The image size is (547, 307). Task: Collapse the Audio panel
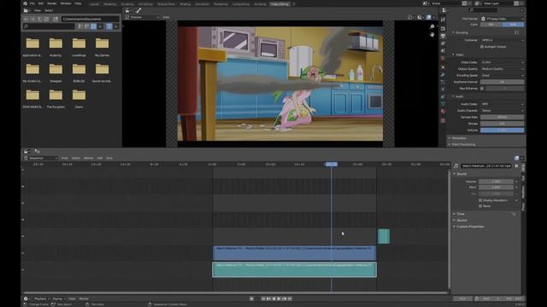click(x=458, y=96)
